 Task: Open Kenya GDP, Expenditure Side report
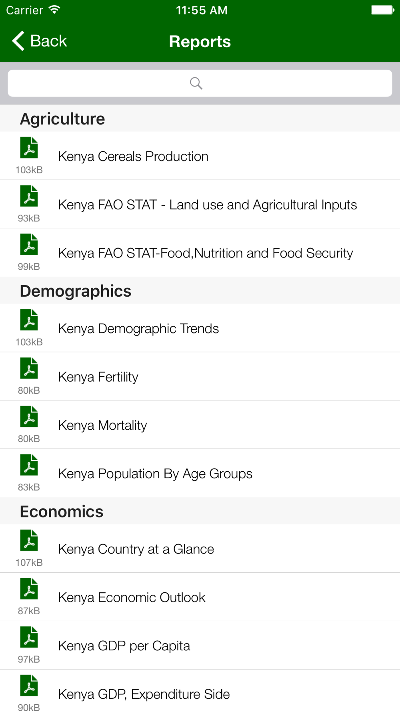point(144,694)
